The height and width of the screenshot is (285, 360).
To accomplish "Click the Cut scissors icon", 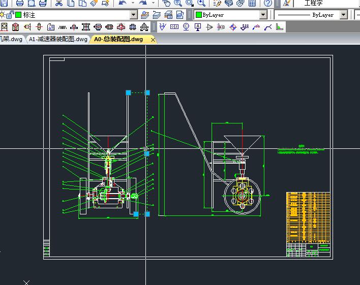I will pyautogui.click(x=59, y=3).
